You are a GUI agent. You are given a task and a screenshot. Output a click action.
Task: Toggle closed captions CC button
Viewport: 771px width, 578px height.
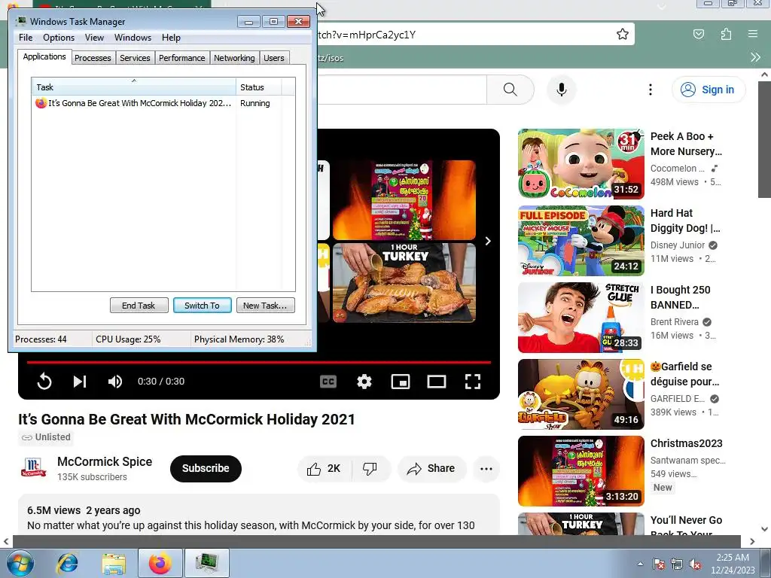coord(328,382)
